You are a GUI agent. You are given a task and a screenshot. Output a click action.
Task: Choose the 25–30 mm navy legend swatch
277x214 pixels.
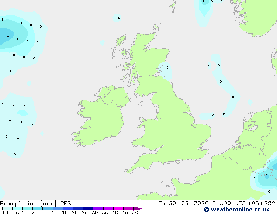[x=88, y=208]
